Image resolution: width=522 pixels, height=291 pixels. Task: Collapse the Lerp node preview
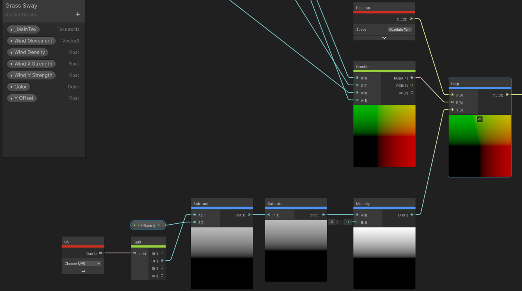click(x=480, y=119)
